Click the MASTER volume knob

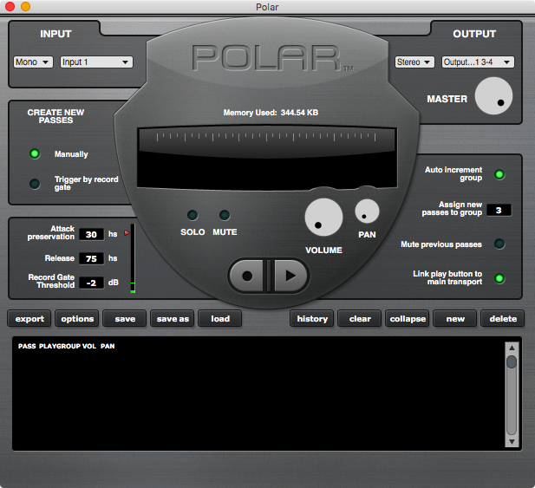click(493, 96)
